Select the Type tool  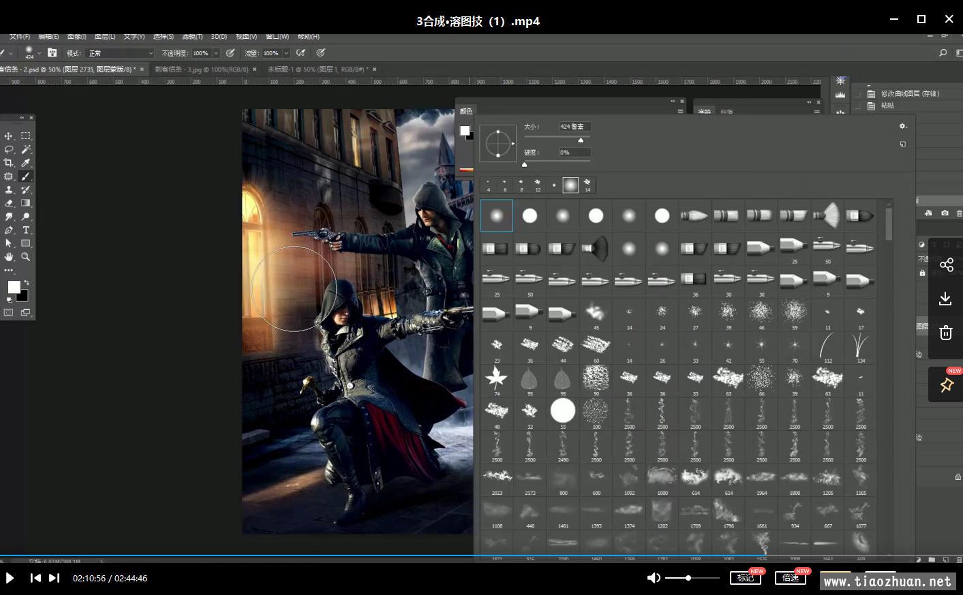tap(26, 230)
